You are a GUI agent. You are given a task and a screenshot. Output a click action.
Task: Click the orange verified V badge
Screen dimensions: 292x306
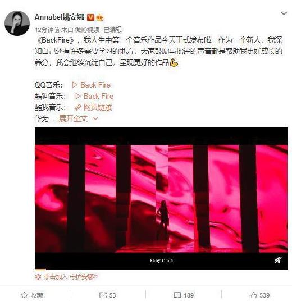click(90, 17)
